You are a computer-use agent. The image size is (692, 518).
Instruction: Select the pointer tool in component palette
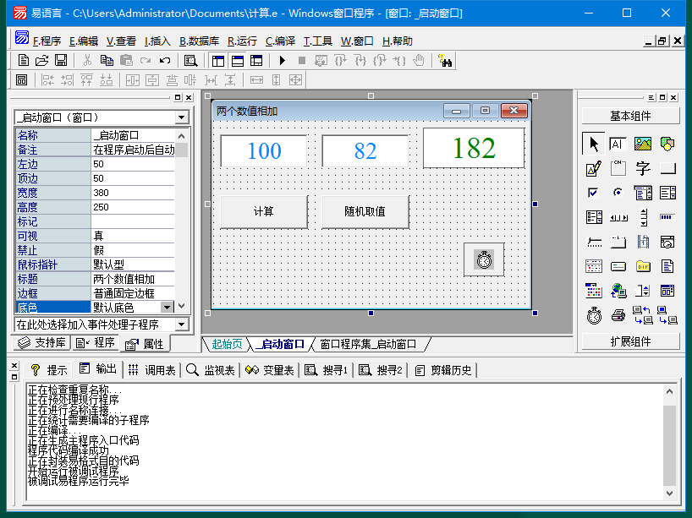(x=594, y=144)
